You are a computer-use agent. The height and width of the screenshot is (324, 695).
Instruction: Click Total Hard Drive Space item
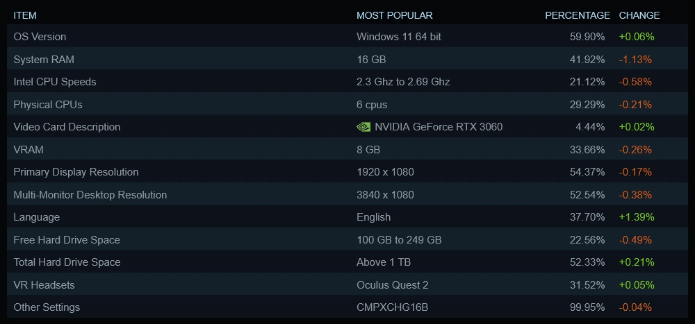tap(67, 262)
